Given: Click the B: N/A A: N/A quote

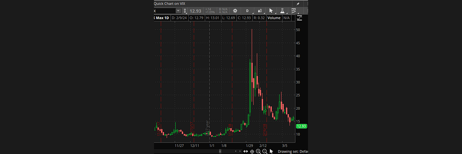Looking at the screenshot, I should (x=223, y=11).
